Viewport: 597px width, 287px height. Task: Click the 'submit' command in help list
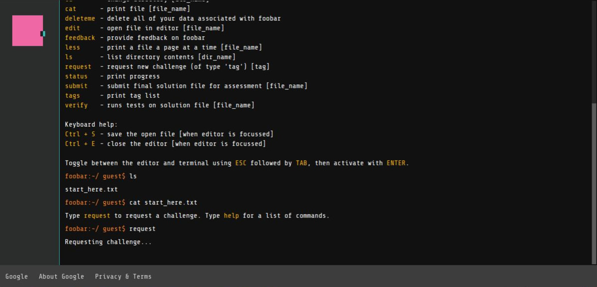76,86
